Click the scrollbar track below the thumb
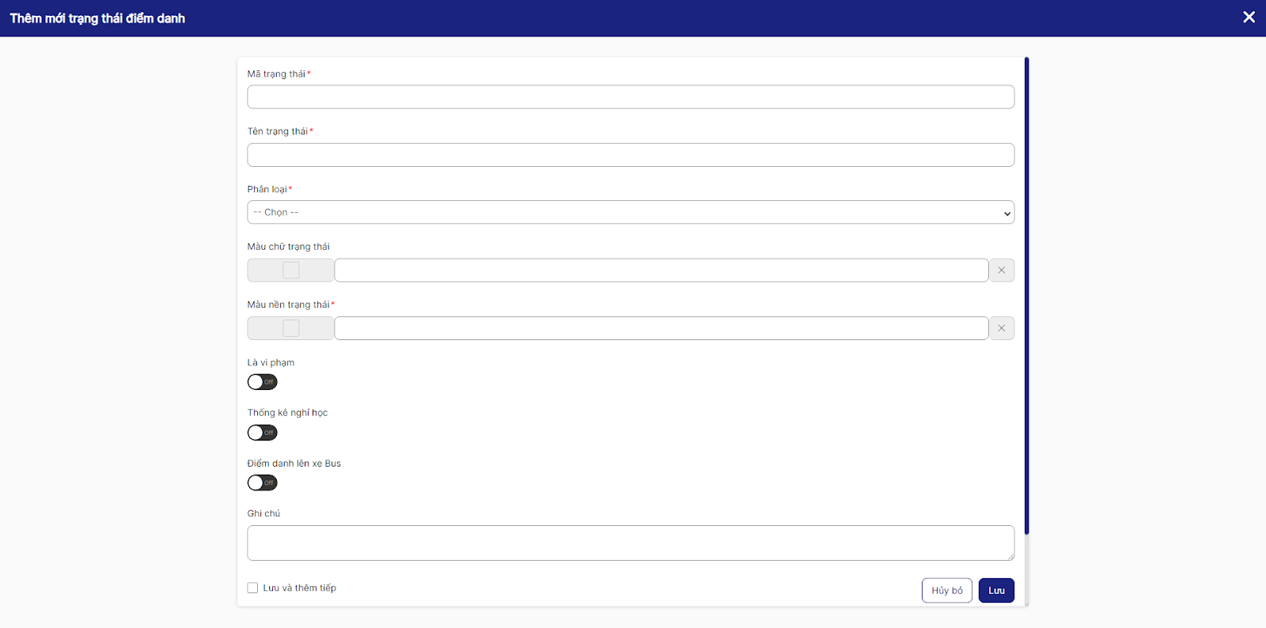1266x628 pixels. pos(1026,569)
